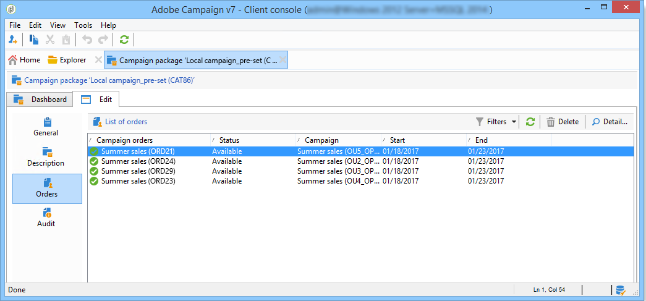The image size is (646, 301).
Task: Click the green Refresh icon in main toolbar
Action: (x=124, y=40)
